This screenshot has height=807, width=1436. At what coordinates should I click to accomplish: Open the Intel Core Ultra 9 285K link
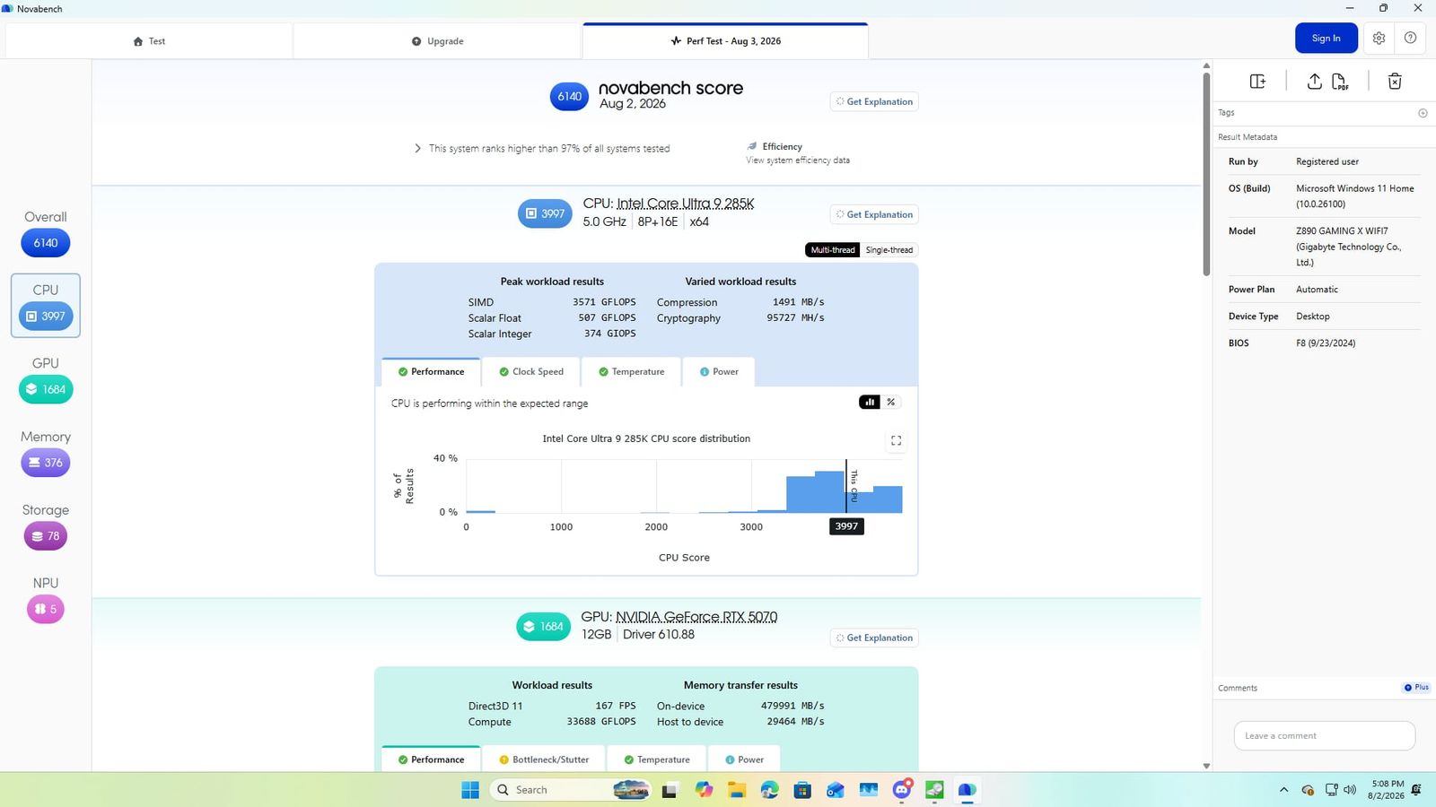(x=686, y=204)
